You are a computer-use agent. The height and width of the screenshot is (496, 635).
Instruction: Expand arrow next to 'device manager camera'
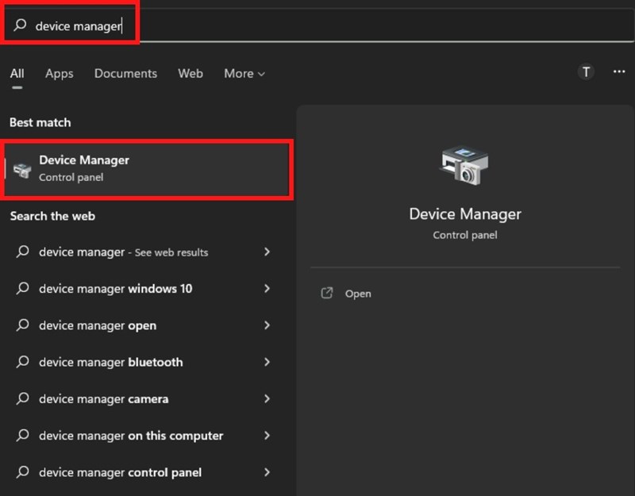pyautogui.click(x=267, y=399)
